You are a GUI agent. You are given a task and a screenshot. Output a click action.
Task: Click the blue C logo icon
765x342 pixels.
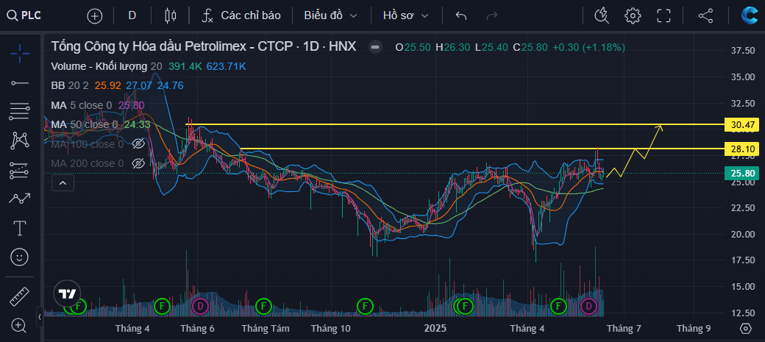pyautogui.click(x=749, y=15)
